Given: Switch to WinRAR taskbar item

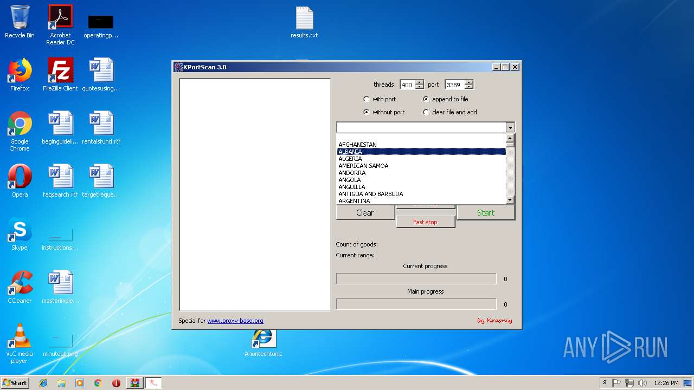Looking at the screenshot, I should (x=135, y=383).
